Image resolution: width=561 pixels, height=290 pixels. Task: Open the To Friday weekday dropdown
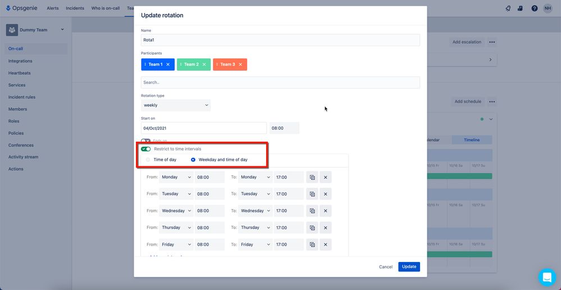(256, 244)
